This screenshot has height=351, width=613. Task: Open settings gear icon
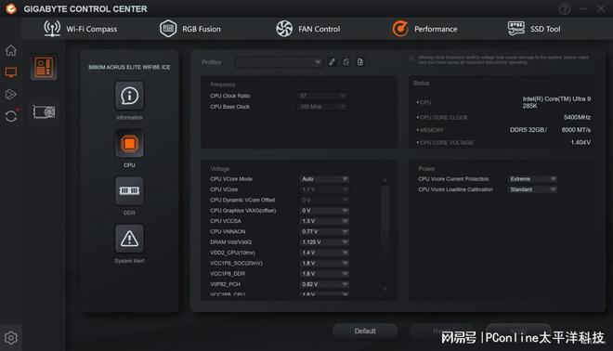11,338
